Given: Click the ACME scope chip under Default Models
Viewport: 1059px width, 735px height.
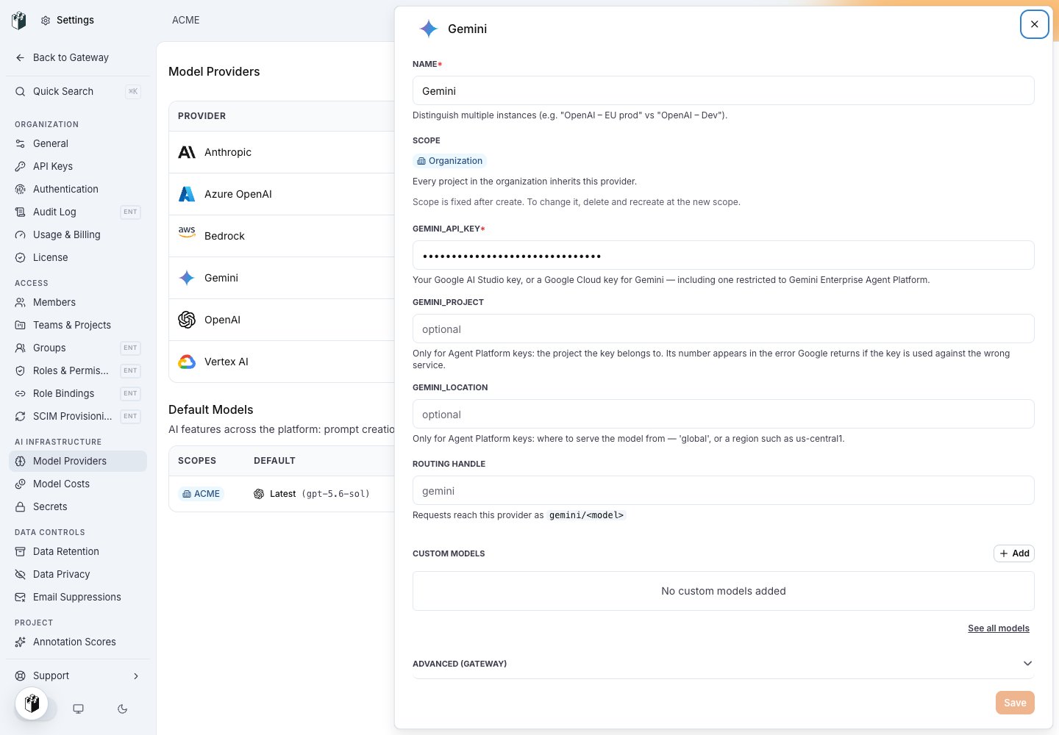Looking at the screenshot, I should (201, 494).
